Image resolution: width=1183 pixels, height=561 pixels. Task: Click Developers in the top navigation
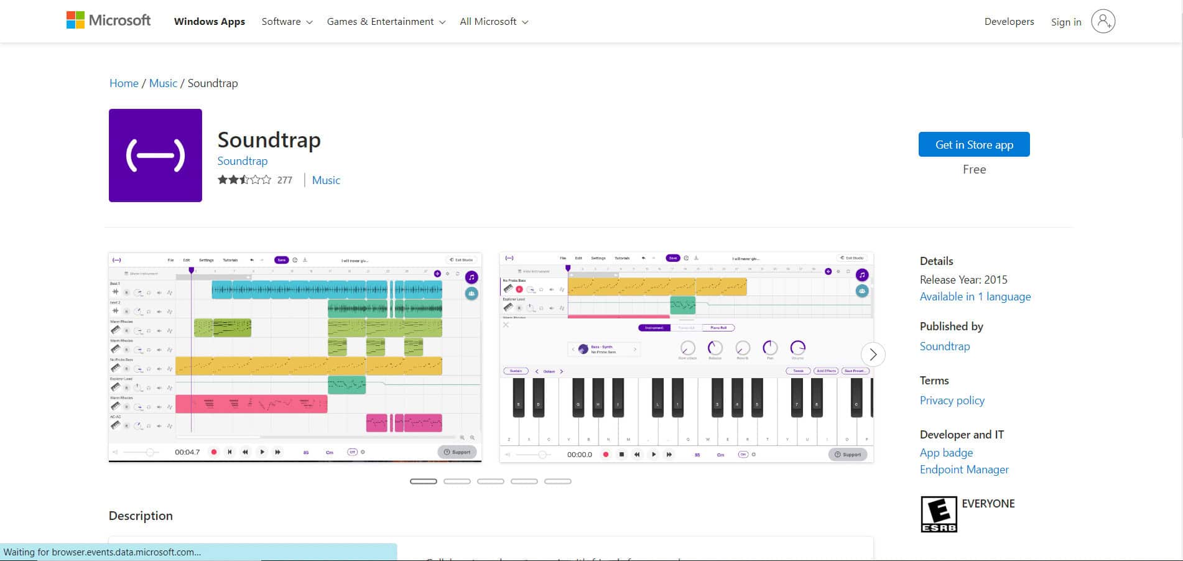1008,21
